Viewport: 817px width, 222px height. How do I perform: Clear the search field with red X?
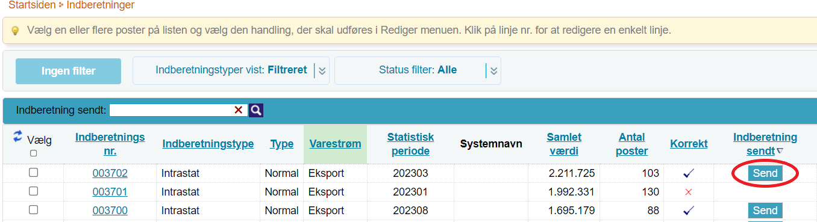(x=239, y=110)
